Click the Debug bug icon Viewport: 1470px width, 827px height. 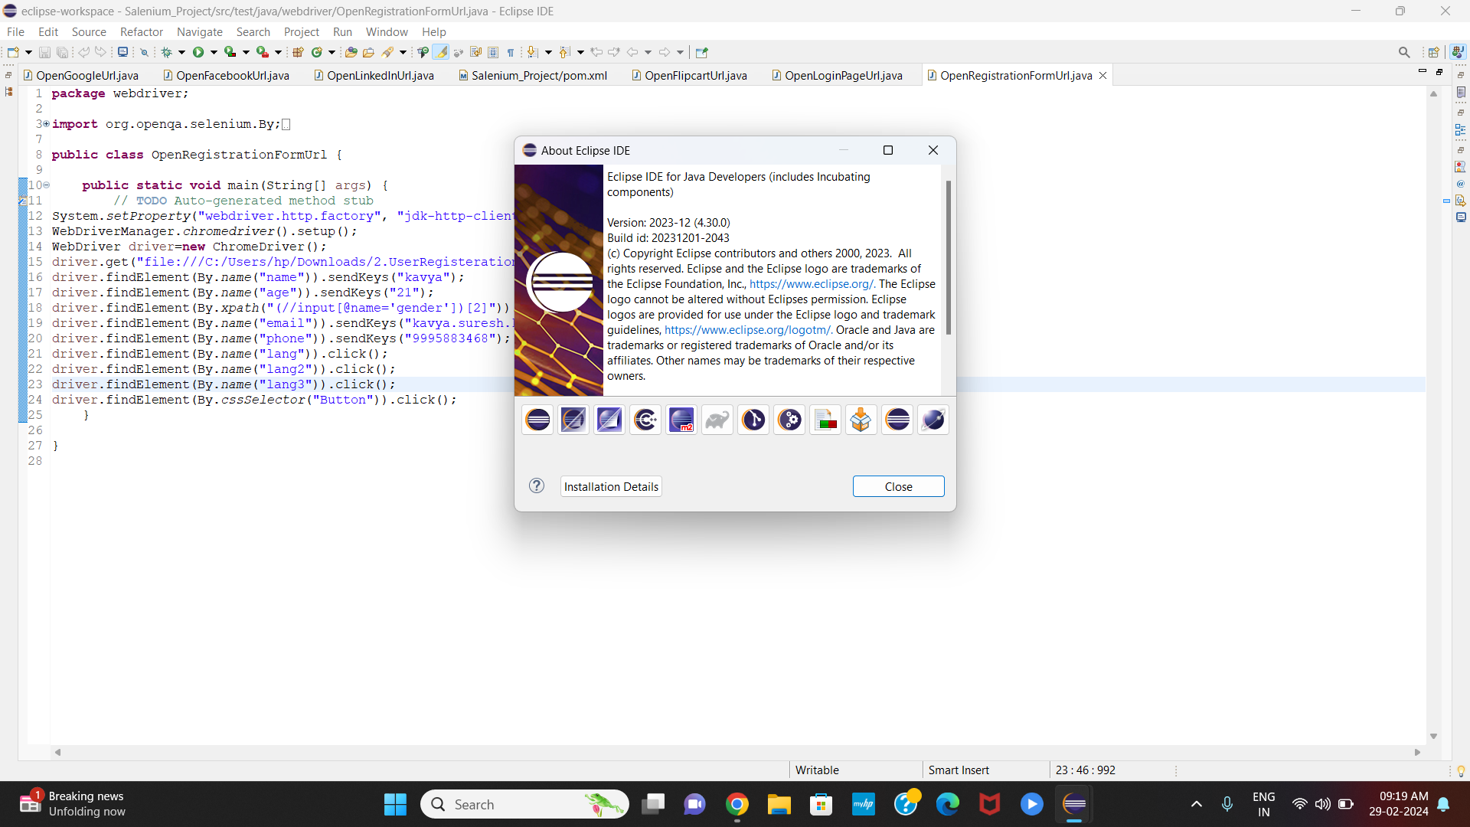tap(166, 52)
